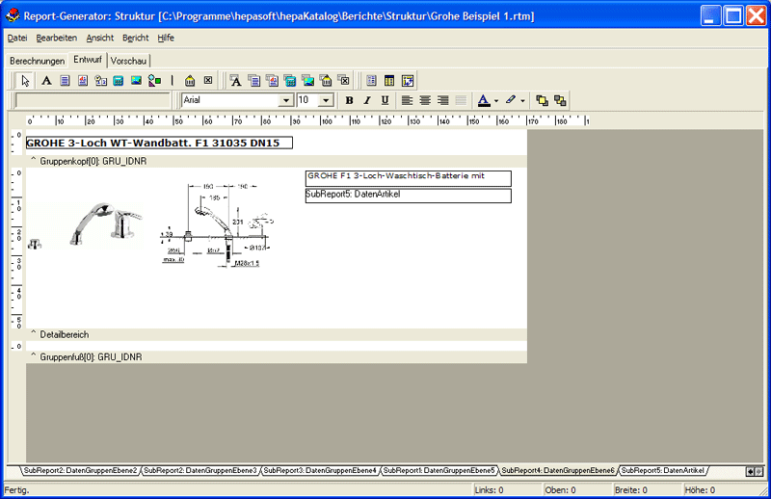Pick the DBText data component tool
Screen dimensions: 771x499
[236, 81]
